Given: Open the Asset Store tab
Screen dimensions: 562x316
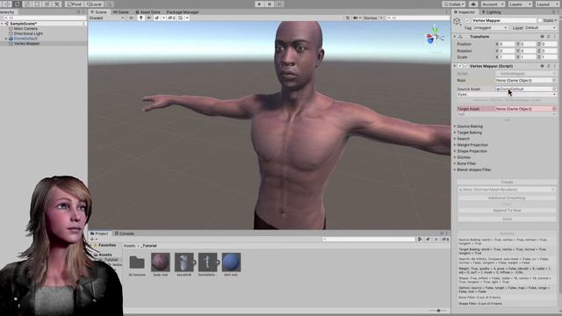Looking at the screenshot, I should coord(148,11).
